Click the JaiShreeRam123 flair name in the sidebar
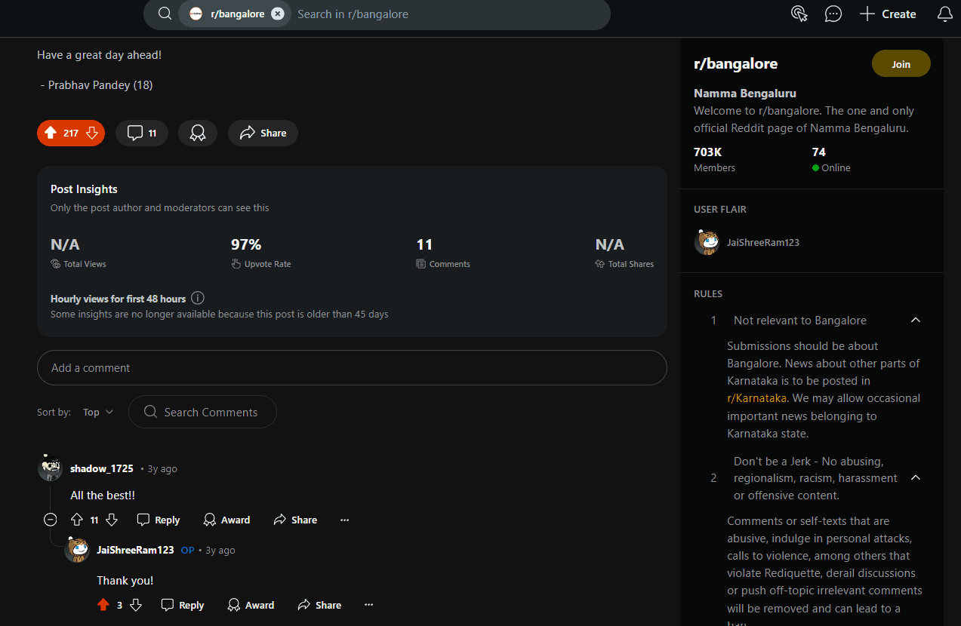 [x=762, y=243]
